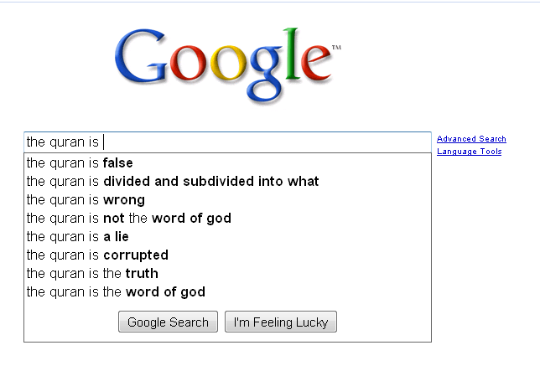
Task: Click the yellow letter o in logo
Action: point(228,64)
